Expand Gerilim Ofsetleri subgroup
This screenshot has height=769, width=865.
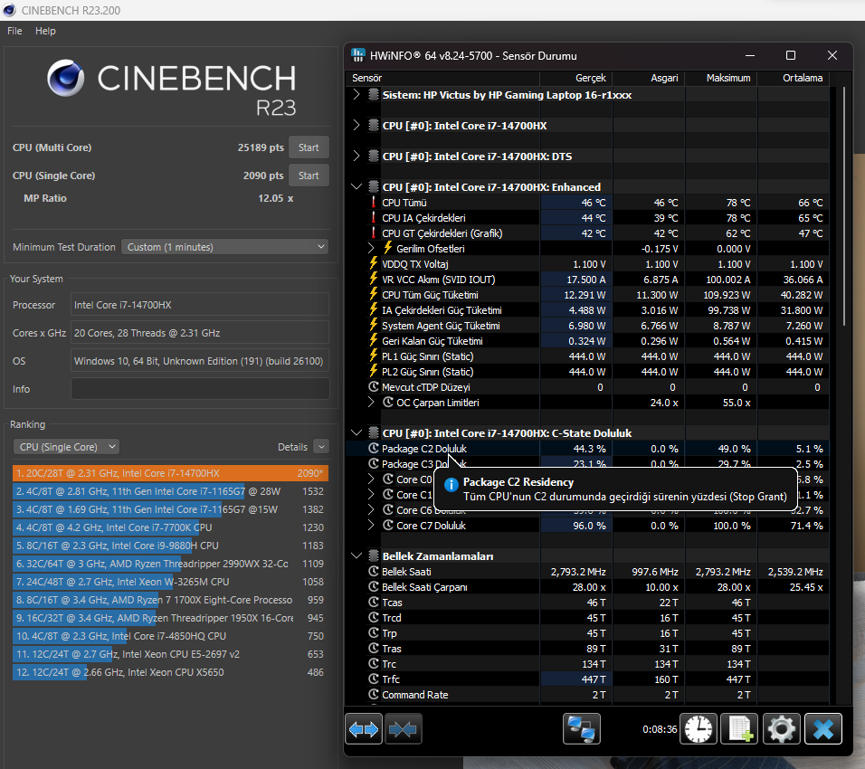[x=371, y=248]
